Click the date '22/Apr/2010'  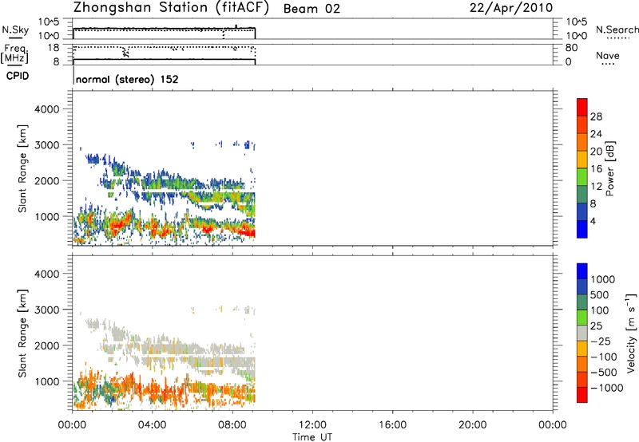(511, 8)
